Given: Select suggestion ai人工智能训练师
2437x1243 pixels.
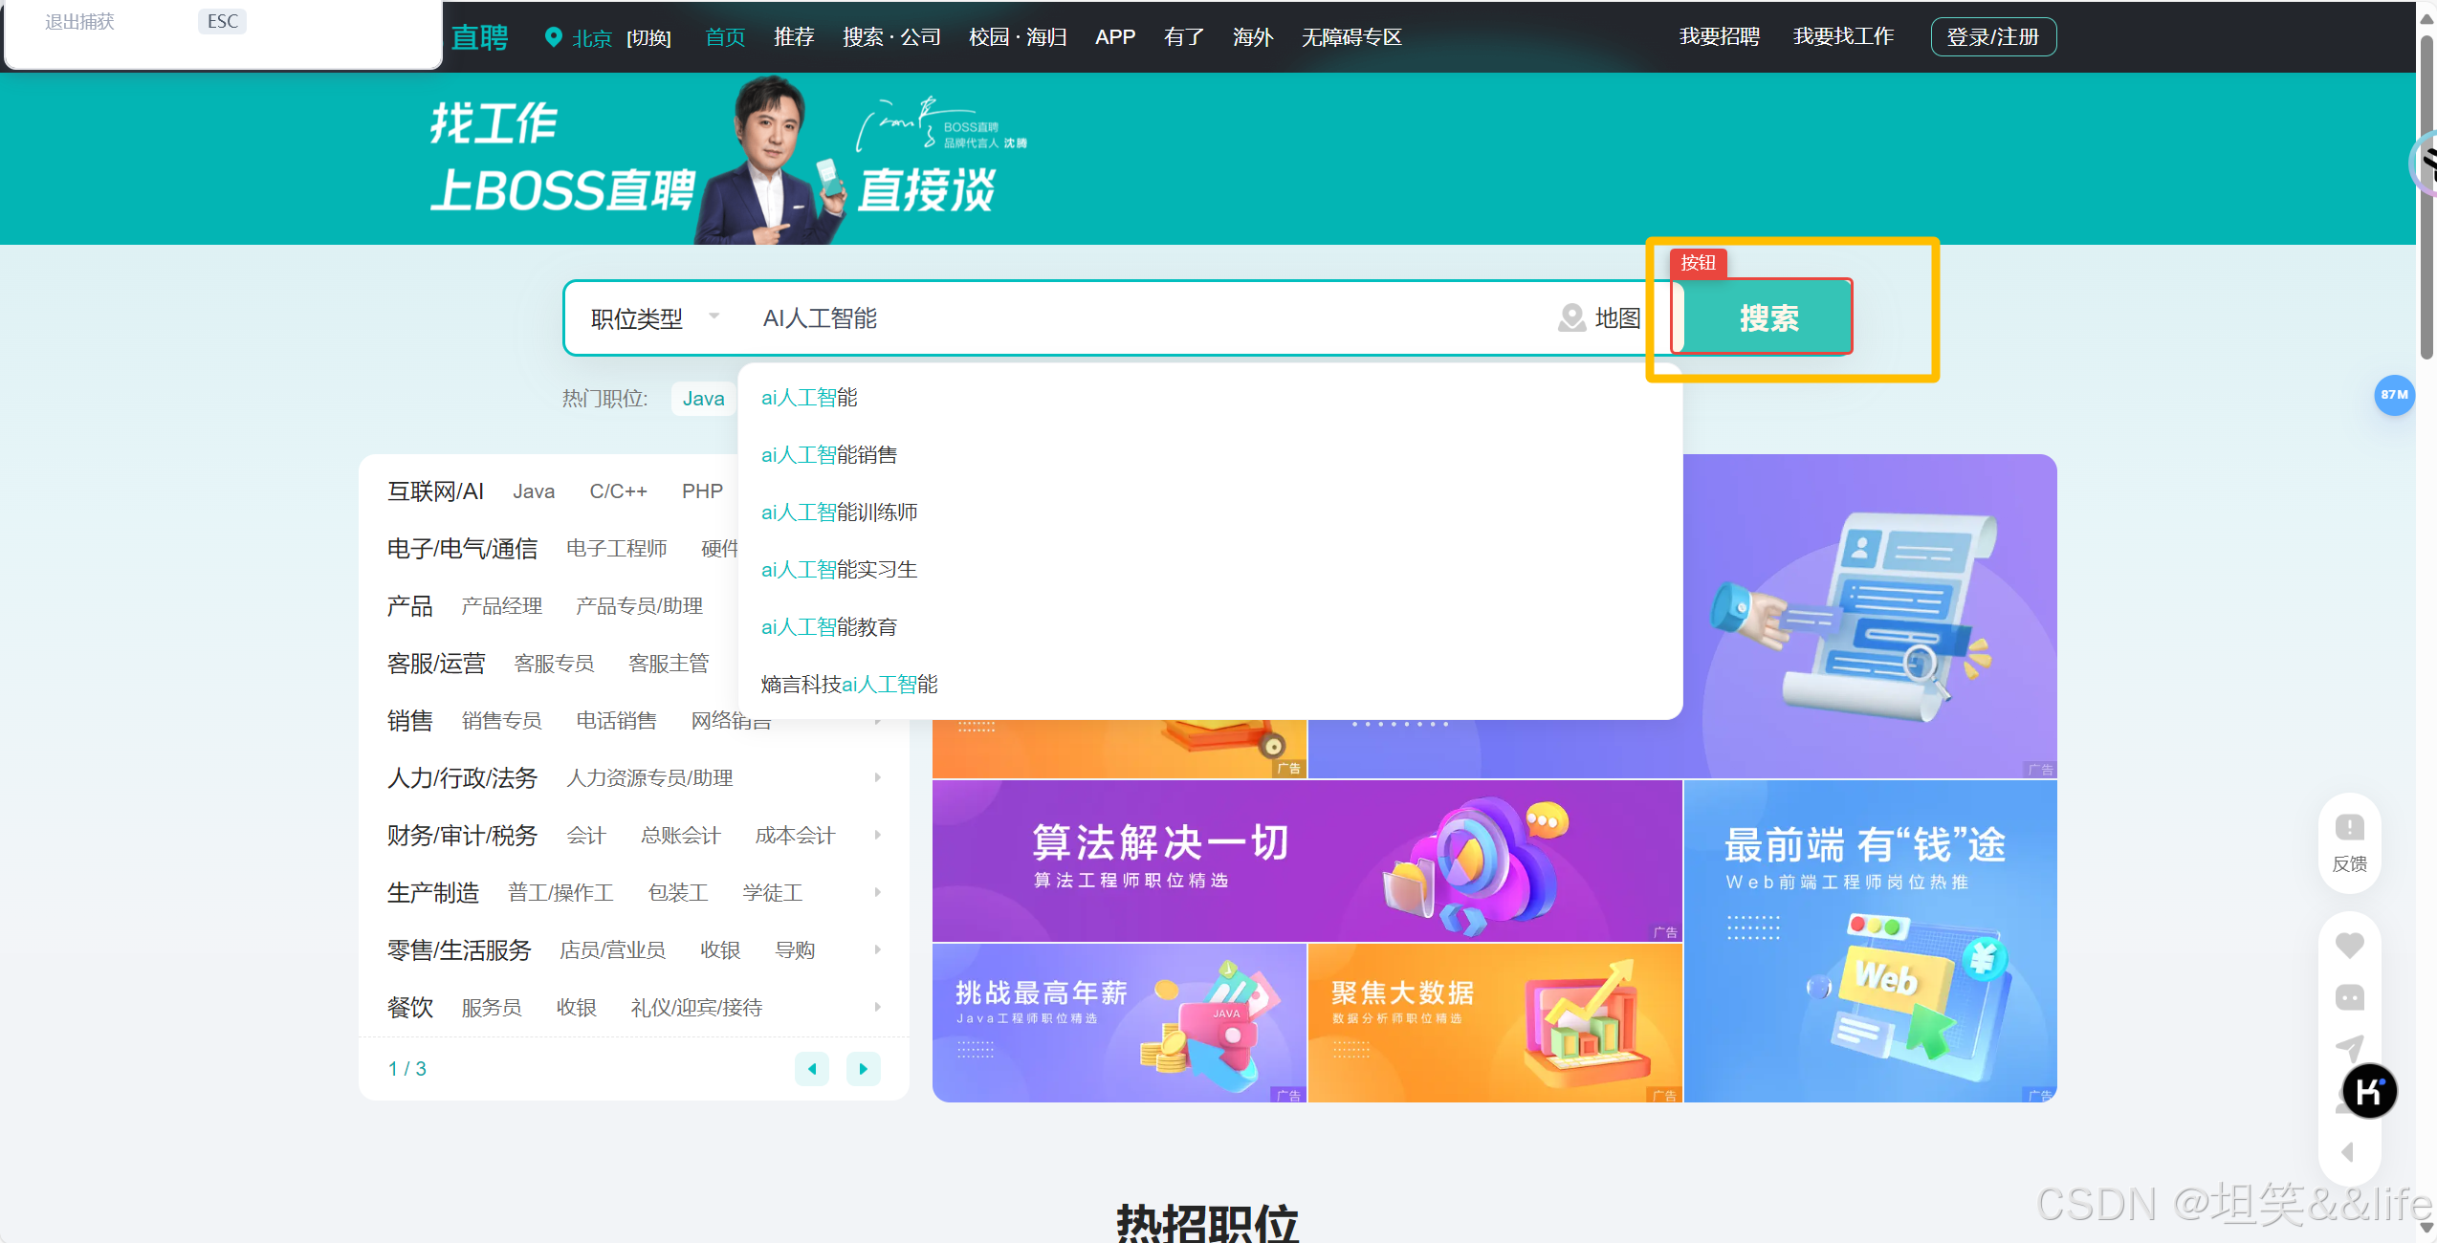Looking at the screenshot, I should pyautogui.click(x=839, y=512).
